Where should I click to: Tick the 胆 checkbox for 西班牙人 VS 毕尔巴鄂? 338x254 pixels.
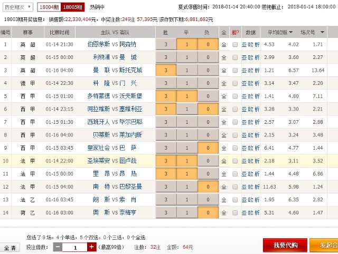[x=235, y=122]
